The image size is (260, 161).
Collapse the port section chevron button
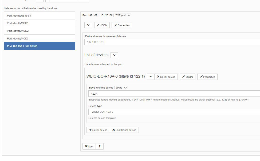[x=88, y=25]
